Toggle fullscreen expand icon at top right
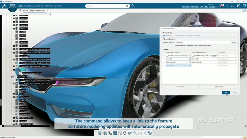 coord(244,11)
